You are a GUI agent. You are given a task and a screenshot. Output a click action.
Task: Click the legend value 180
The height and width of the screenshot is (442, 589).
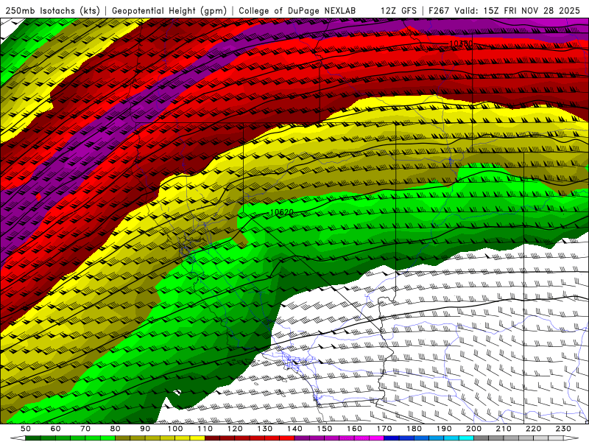pos(414,429)
